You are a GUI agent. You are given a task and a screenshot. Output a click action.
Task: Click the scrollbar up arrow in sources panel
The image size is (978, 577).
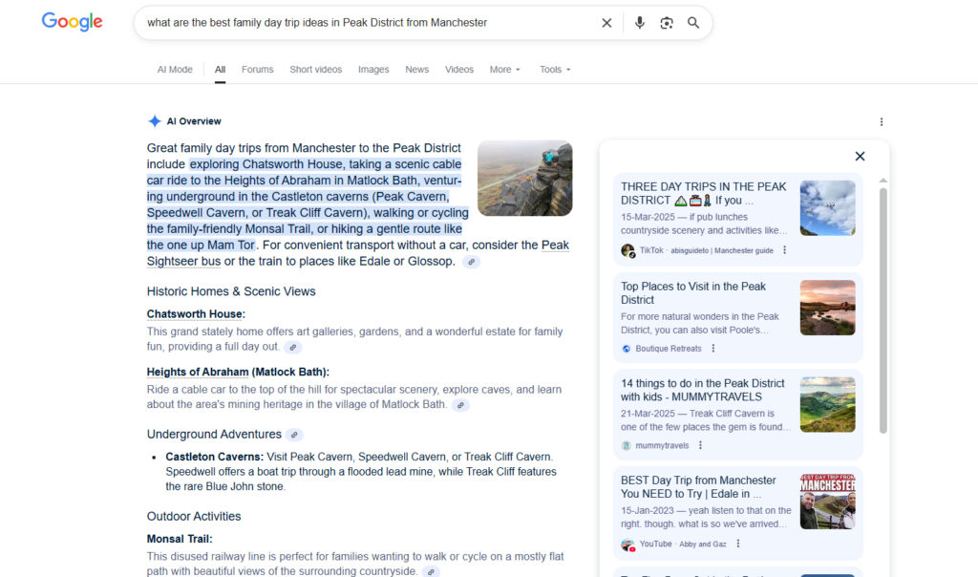[883, 181]
